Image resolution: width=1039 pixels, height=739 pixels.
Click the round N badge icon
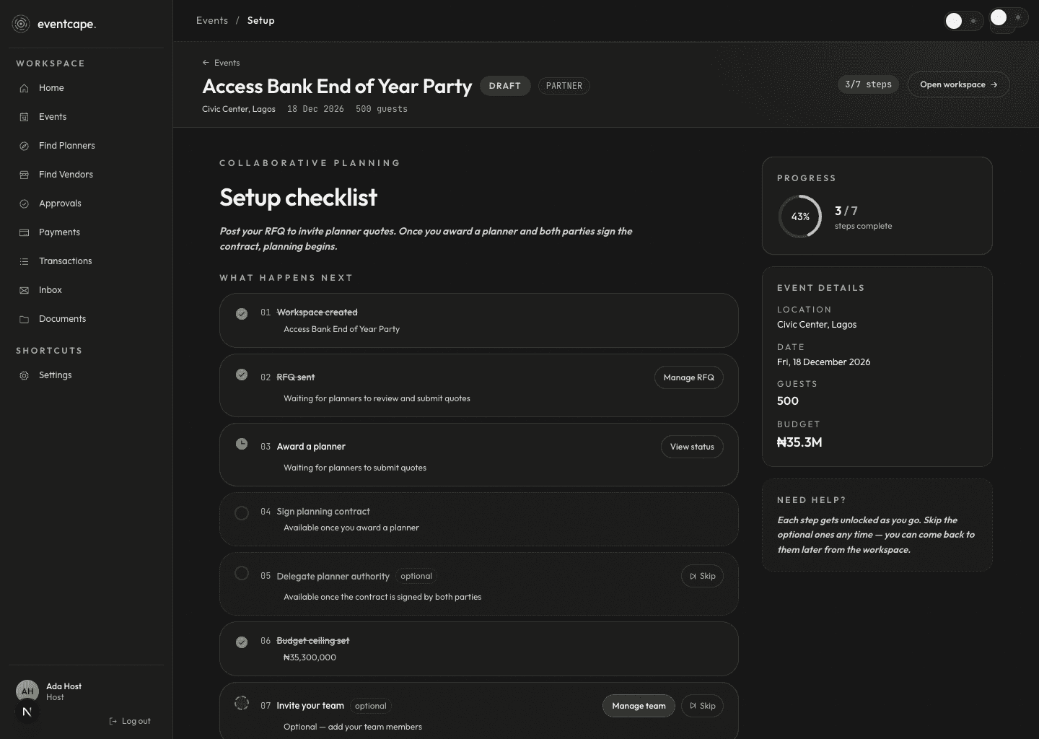point(27,712)
